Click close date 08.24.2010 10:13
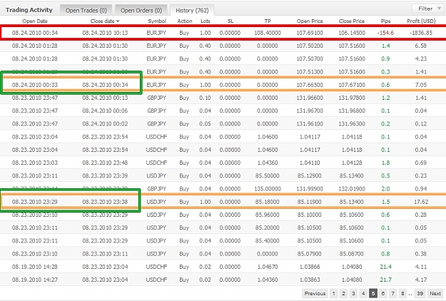Viewport: 446px width, 301px height. (105, 33)
